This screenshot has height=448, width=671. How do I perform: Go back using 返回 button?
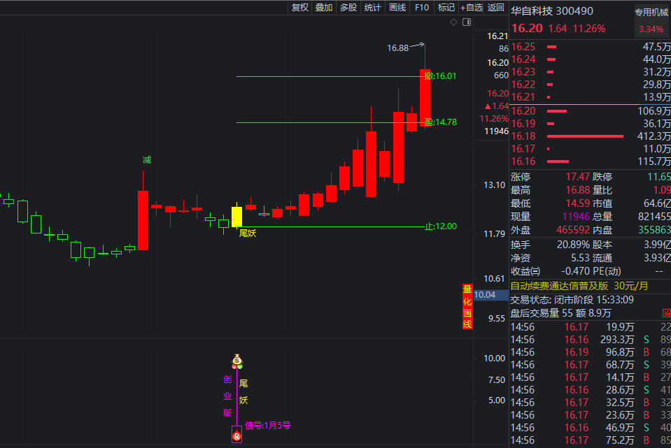point(496,8)
